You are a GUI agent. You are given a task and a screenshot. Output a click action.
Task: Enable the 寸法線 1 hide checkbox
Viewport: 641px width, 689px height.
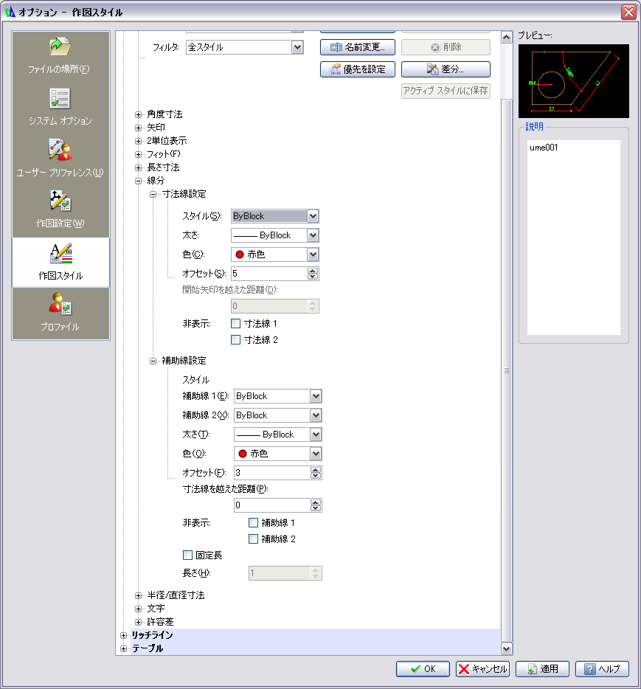236,324
